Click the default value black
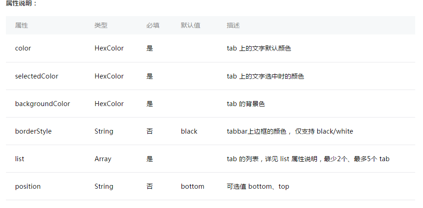 tap(189, 131)
